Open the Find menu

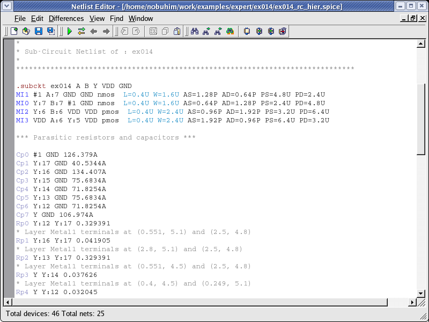(x=116, y=18)
